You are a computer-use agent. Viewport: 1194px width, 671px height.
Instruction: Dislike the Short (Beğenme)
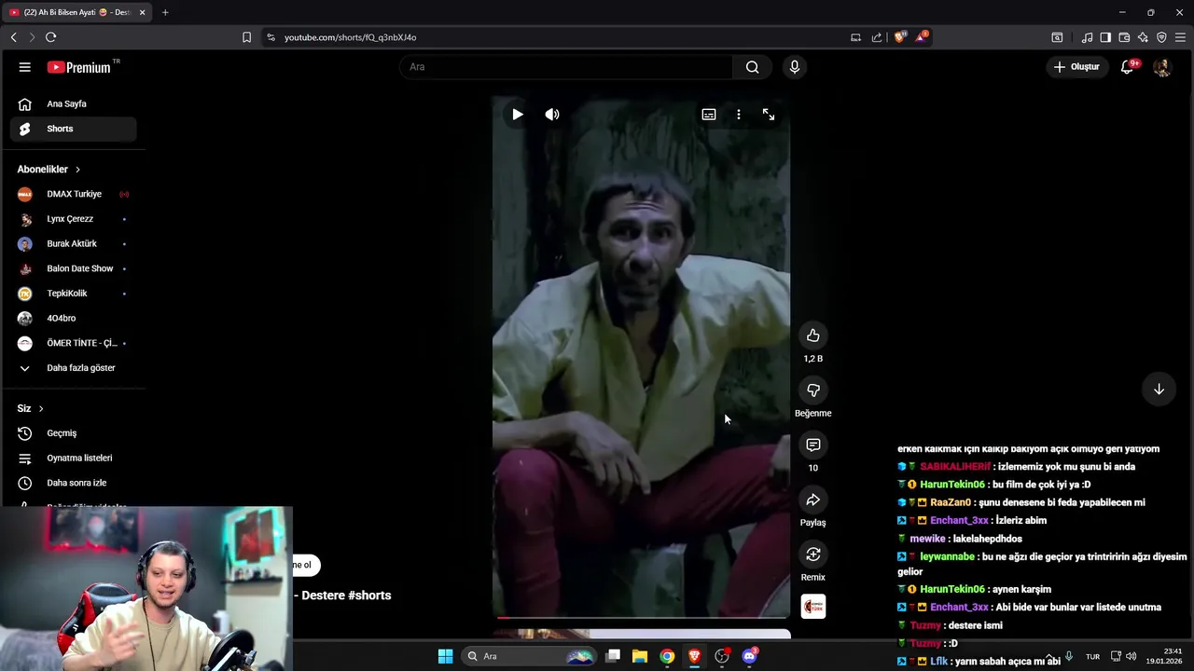[x=813, y=390]
